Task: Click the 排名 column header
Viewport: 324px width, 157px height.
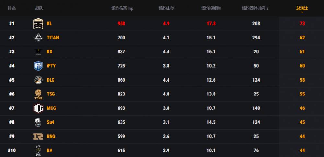Action: click(x=12, y=8)
